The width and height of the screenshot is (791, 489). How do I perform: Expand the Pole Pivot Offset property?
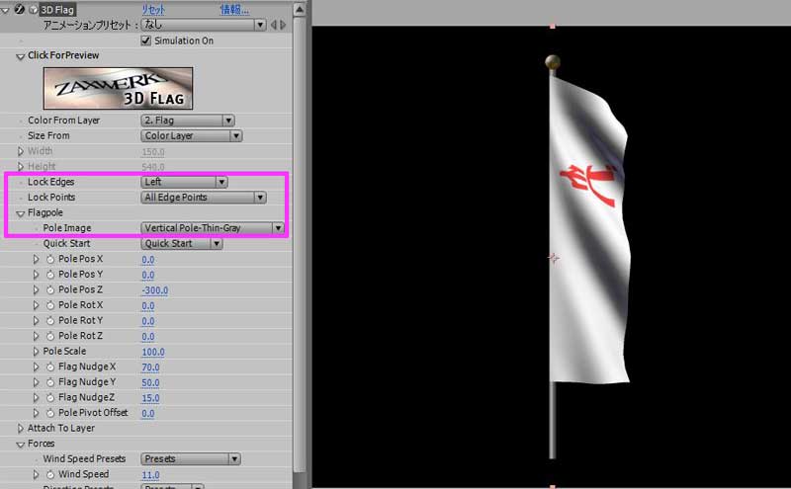coord(36,413)
